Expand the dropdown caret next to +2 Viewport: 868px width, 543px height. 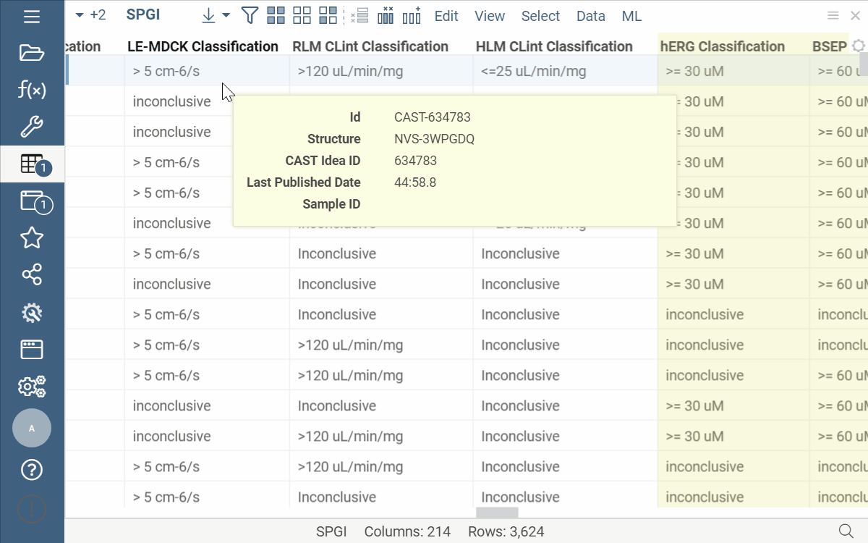tap(80, 15)
